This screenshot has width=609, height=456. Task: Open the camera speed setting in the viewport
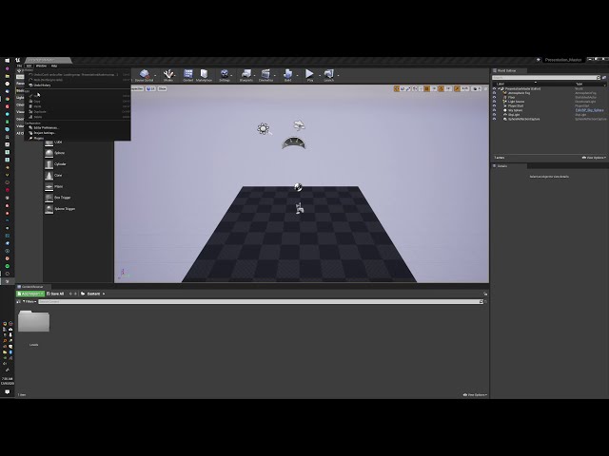click(x=476, y=88)
